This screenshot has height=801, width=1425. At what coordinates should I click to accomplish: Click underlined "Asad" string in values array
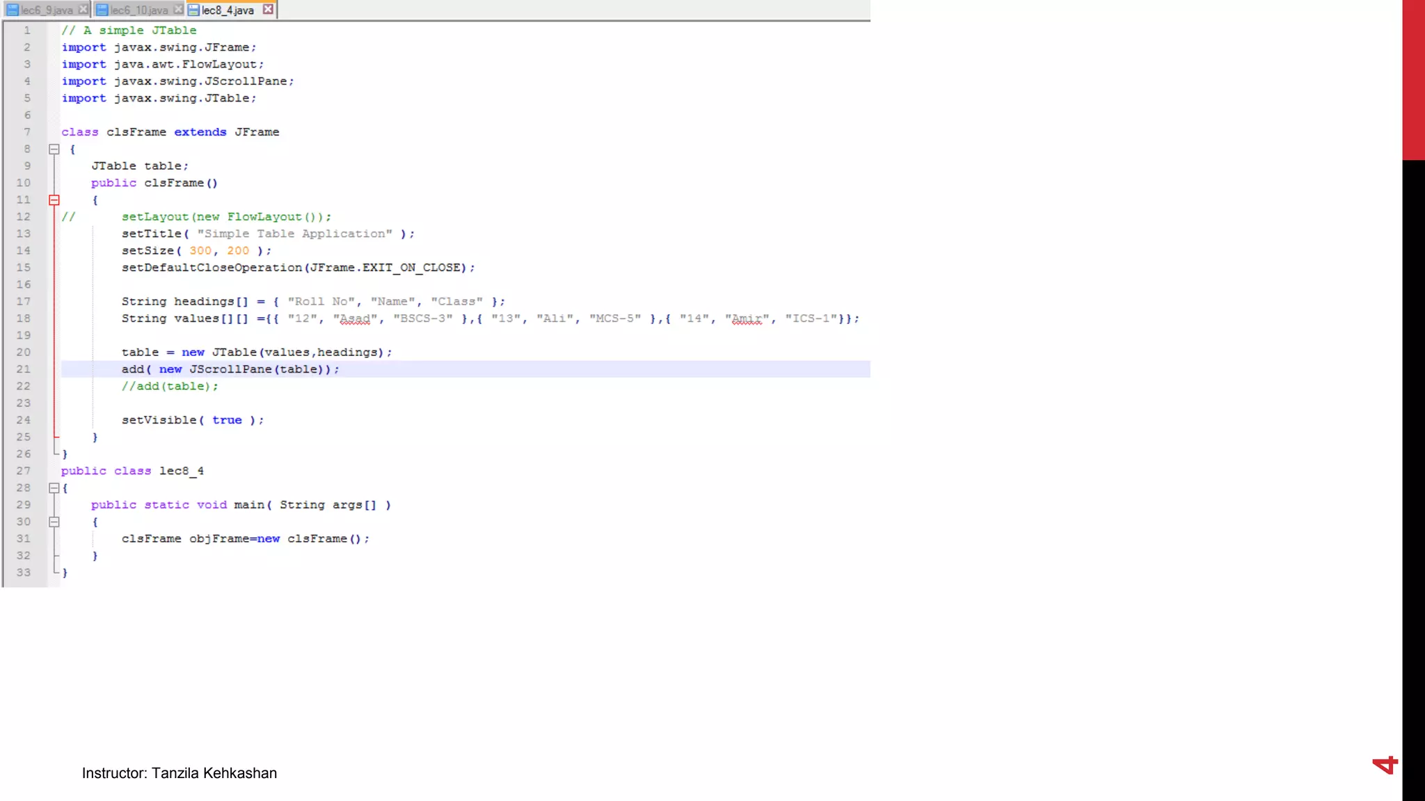[355, 318]
